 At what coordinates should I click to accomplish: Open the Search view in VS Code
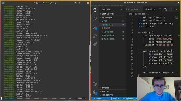95,19
